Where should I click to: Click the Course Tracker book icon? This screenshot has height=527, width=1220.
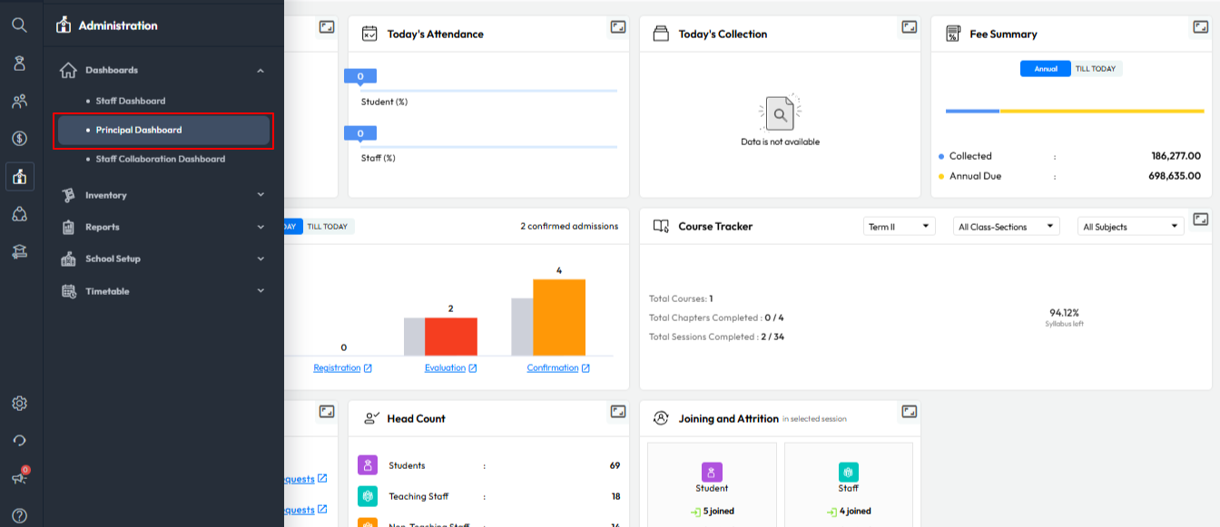pyautogui.click(x=661, y=226)
